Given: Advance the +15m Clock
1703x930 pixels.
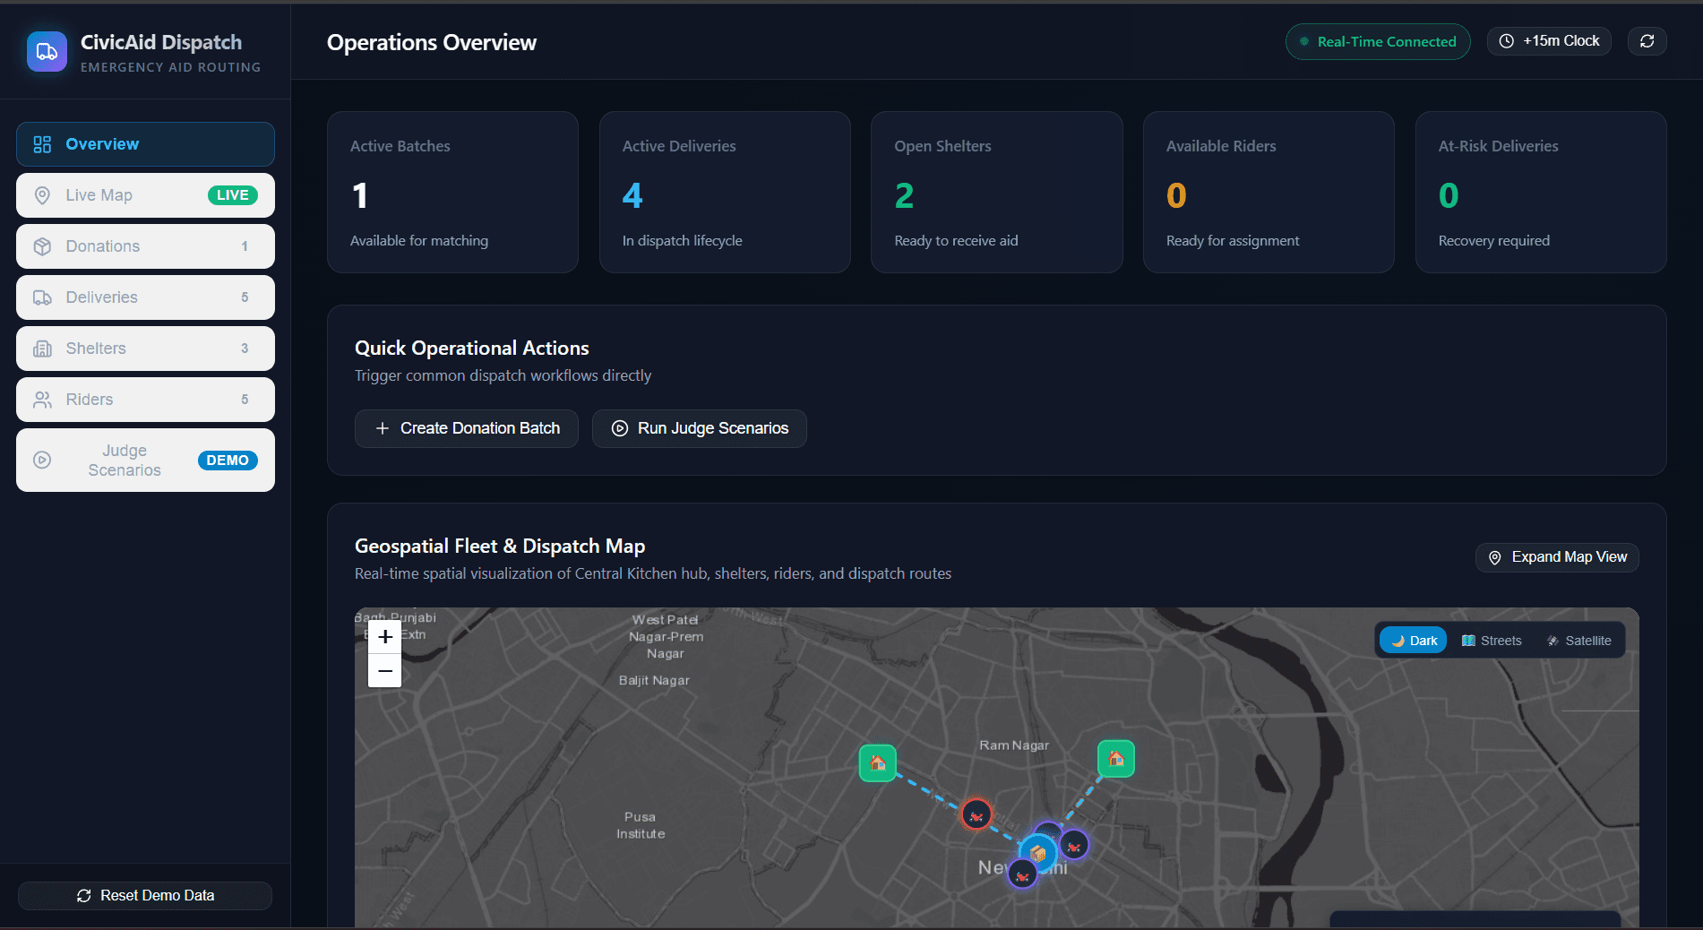Looking at the screenshot, I should [1549, 41].
